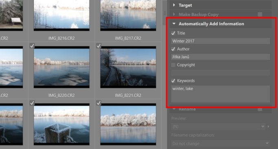278x149 pixels.
Task: Uncheck the Title checkbox
Action: (173, 33)
